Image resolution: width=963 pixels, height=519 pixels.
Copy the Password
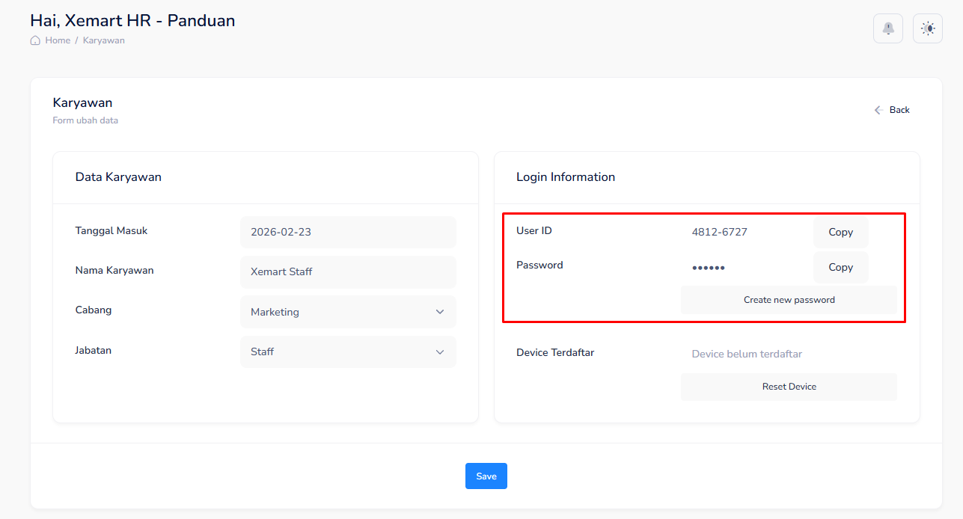(x=840, y=268)
